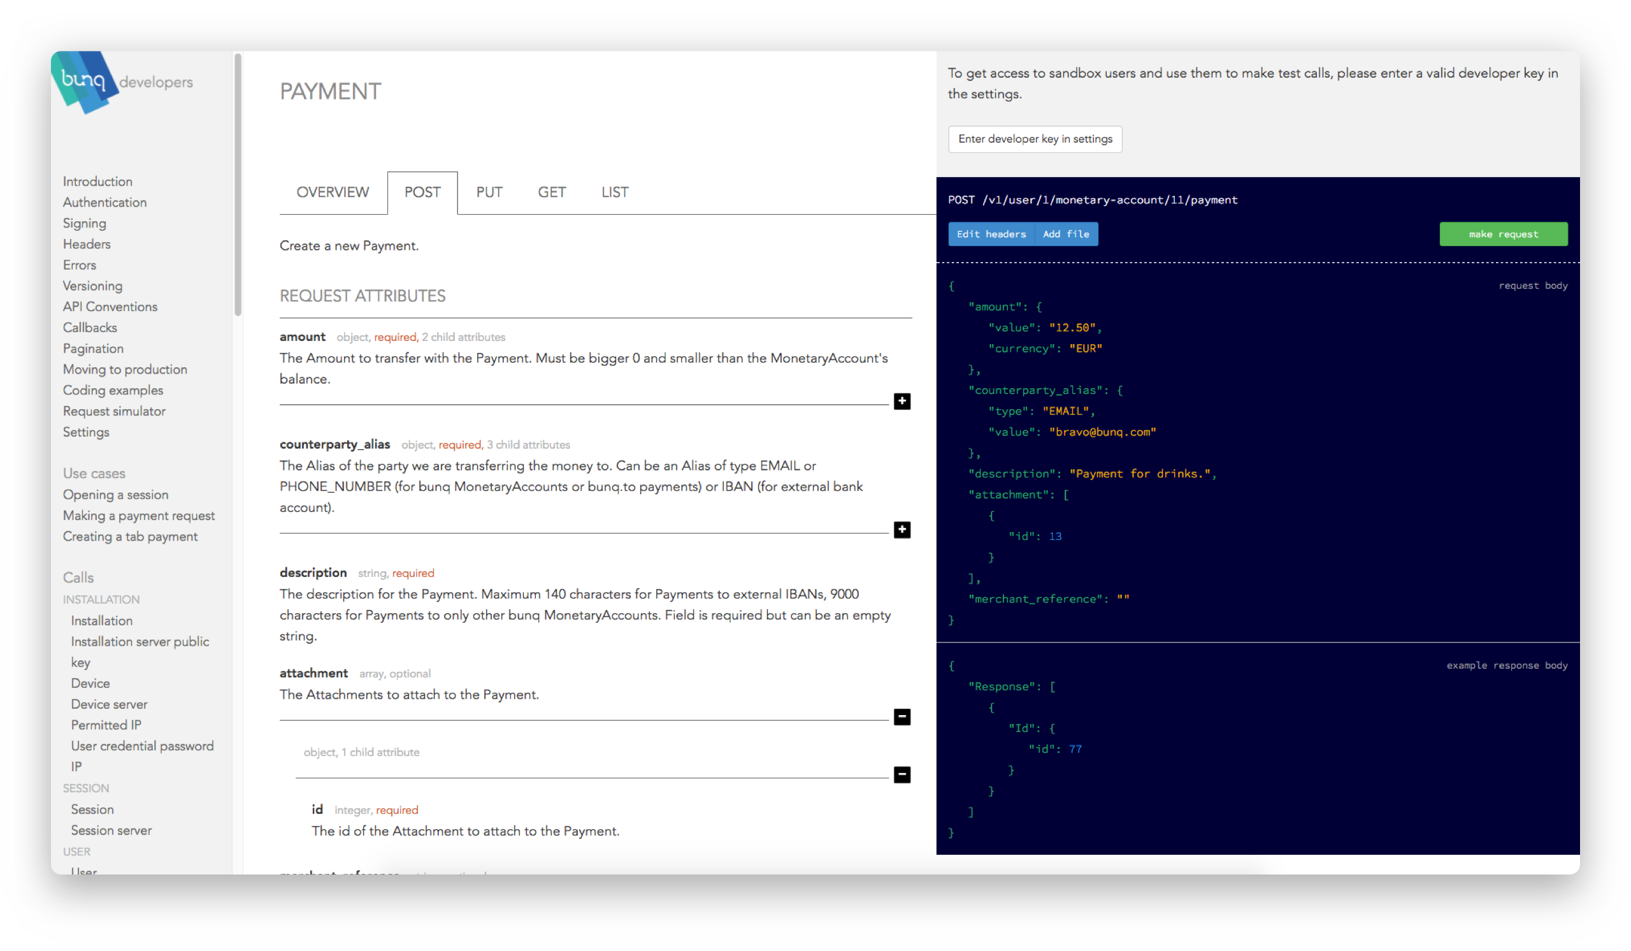The width and height of the screenshot is (1631, 951).
Task: Click the Add file button
Action: click(x=1065, y=235)
